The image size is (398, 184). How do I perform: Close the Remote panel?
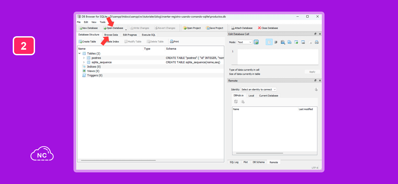click(x=320, y=80)
